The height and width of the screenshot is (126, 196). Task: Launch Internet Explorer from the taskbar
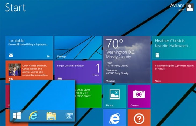(x=33, y=116)
